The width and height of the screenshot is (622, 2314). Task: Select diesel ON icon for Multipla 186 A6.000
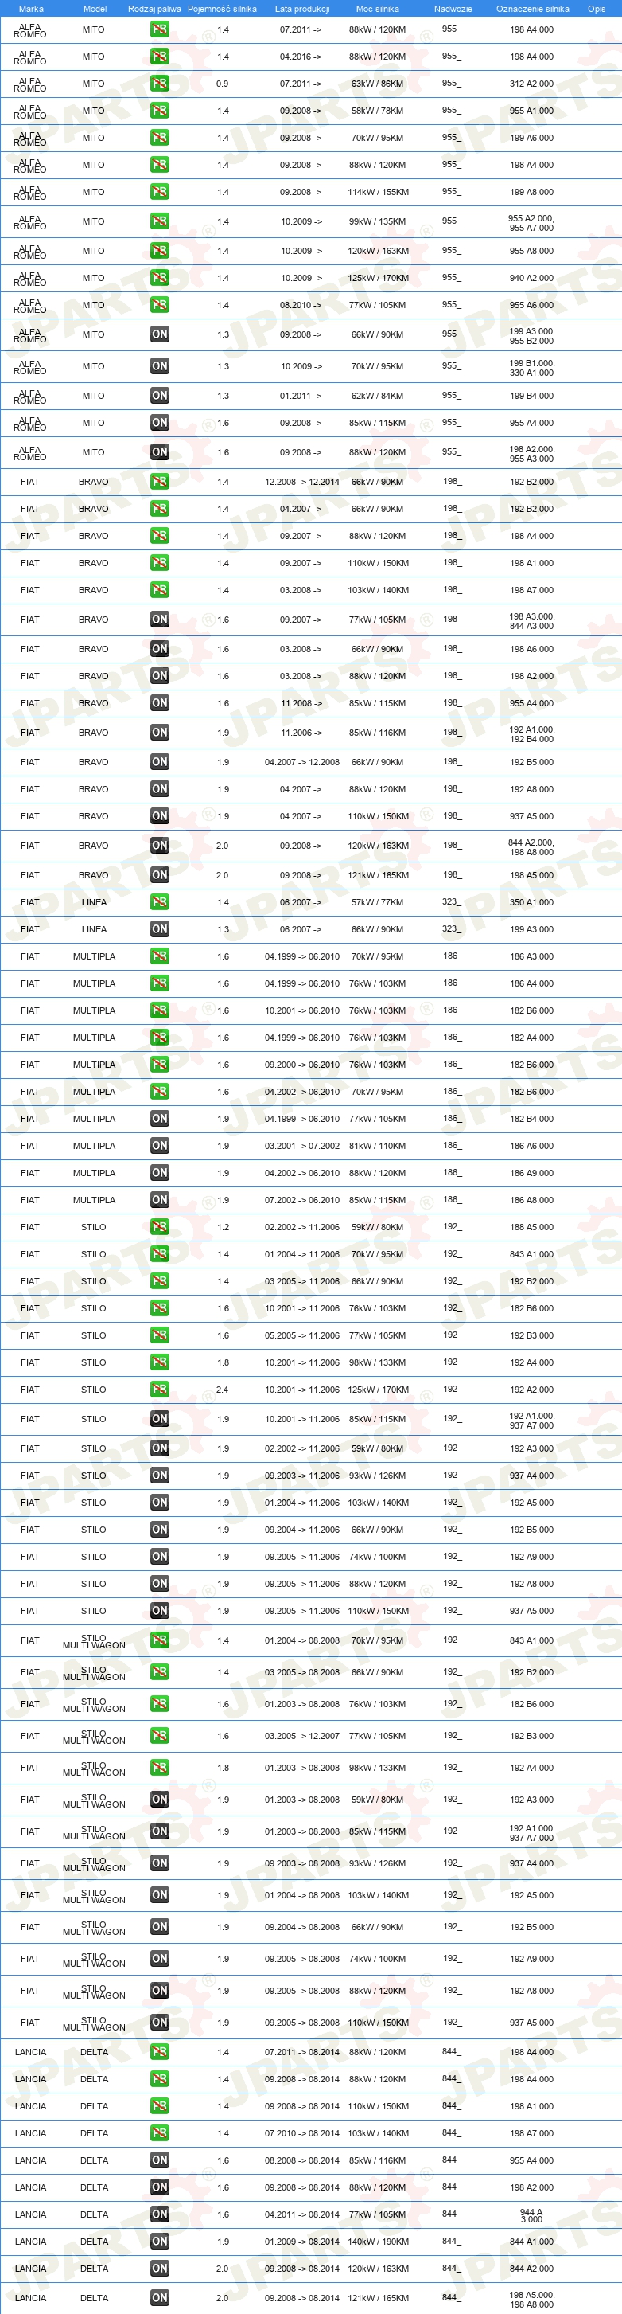pos(160,1145)
